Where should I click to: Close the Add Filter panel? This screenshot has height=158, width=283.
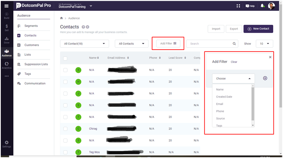(270, 57)
